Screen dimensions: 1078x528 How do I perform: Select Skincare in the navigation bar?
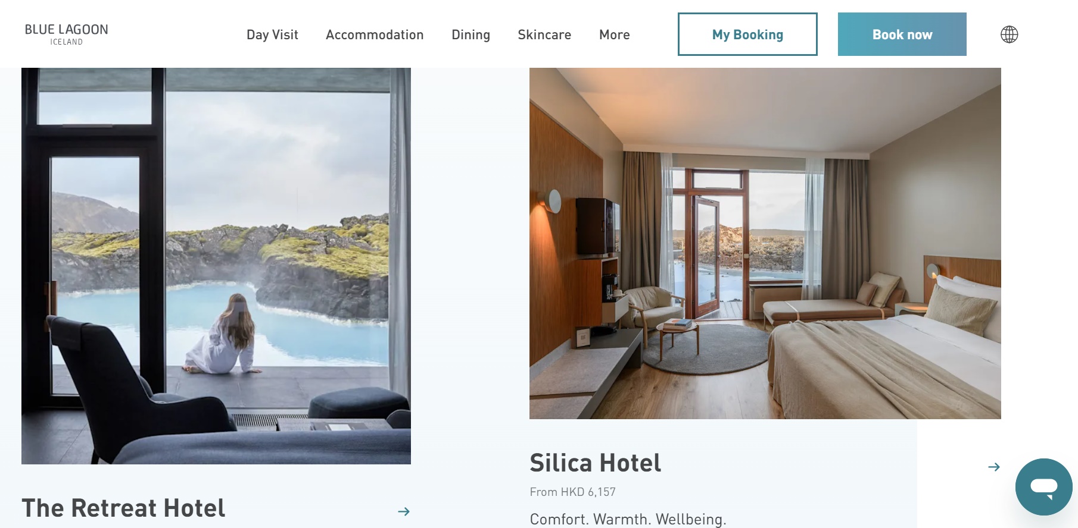click(x=544, y=34)
